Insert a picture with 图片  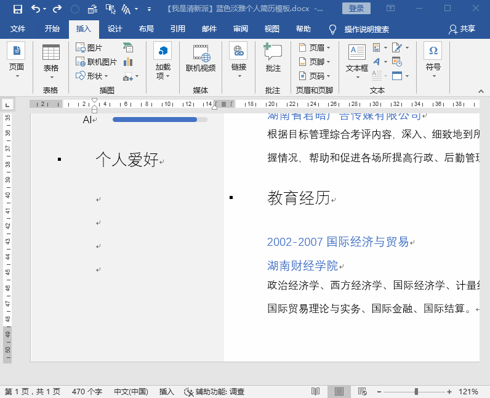(x=89, y=48)
